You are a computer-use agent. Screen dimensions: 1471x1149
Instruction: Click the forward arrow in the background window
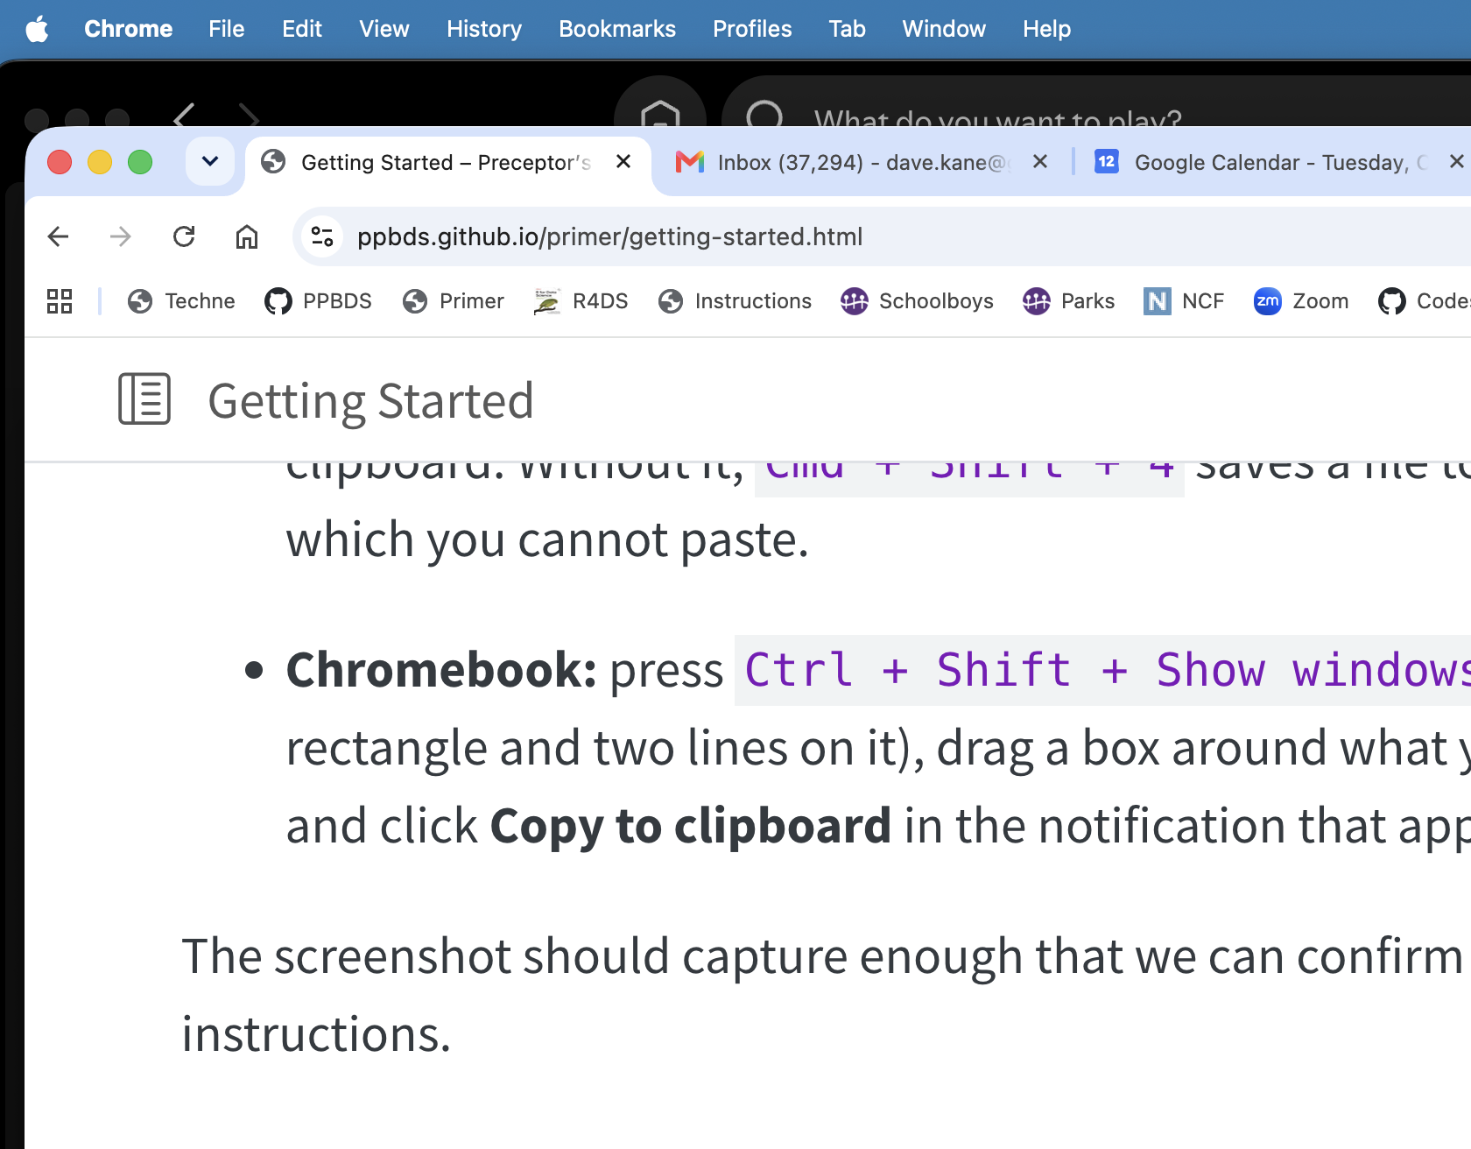click(x=250, y=116)
